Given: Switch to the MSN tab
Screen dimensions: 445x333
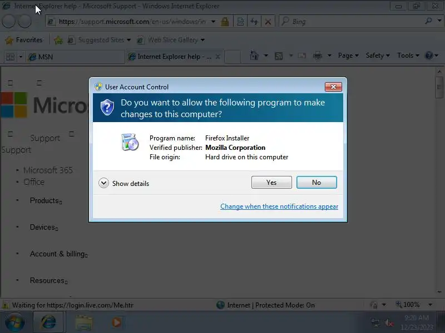Looking at the screenshot, I should click(75, 57).
